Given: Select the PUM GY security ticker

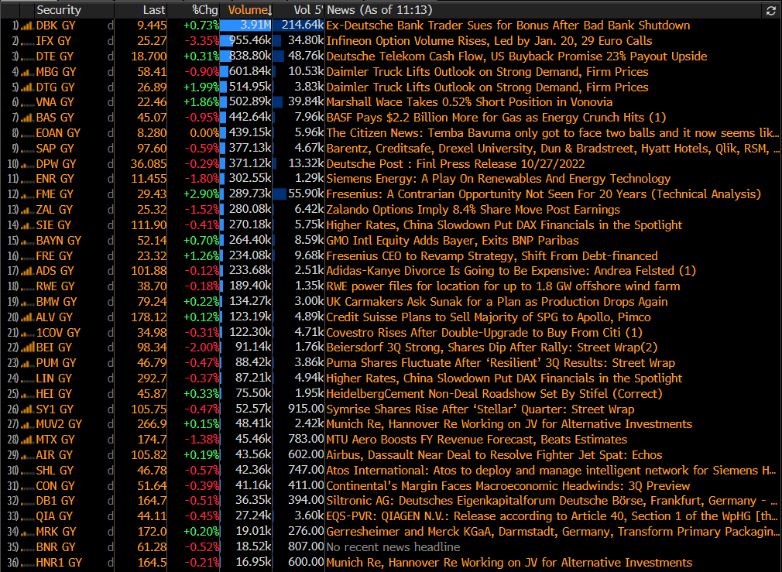Looking at the screenshot, I should (56, 364).
